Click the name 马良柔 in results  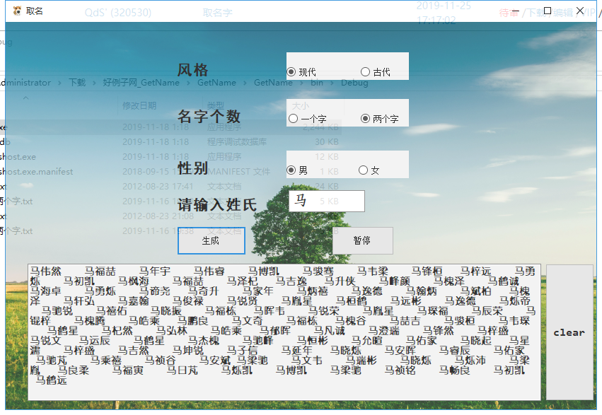click(x=74, y=370)
